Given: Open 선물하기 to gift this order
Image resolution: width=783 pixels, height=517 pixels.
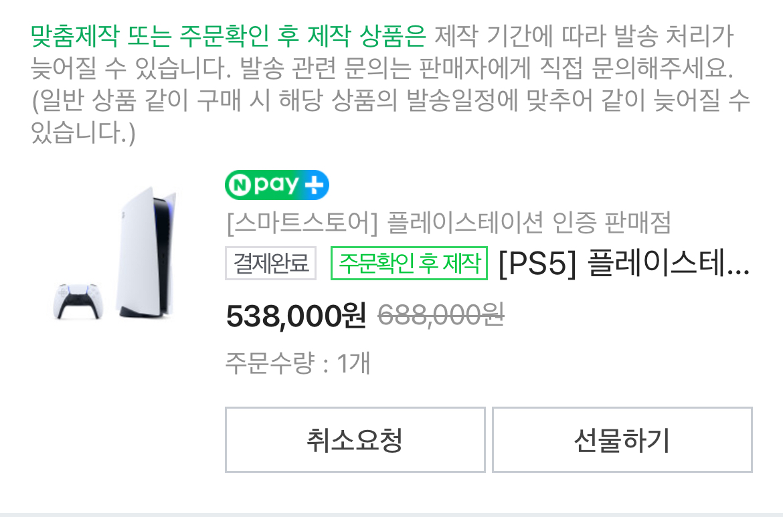Looking at the screenshot, I should [x=622, y=439].
